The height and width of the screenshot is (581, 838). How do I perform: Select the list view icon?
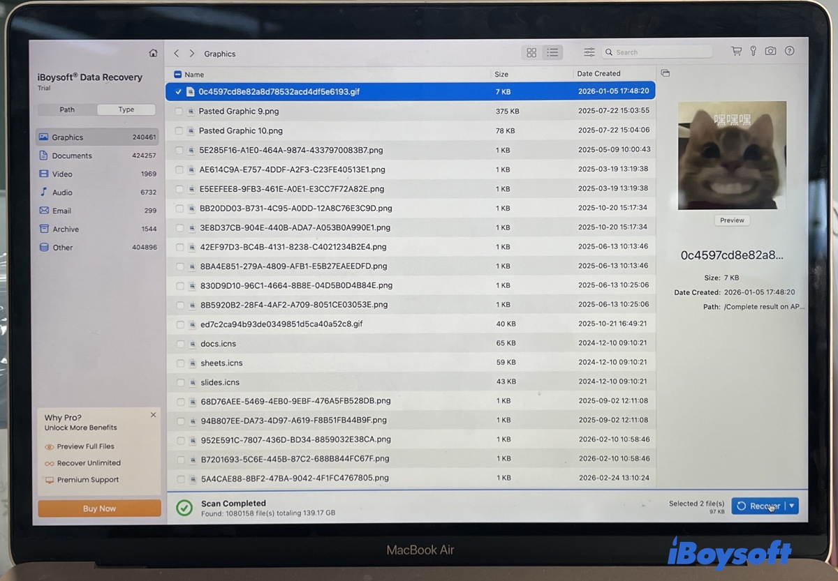coord(552,52)
